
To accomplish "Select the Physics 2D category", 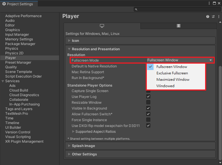I will (14, 53).
